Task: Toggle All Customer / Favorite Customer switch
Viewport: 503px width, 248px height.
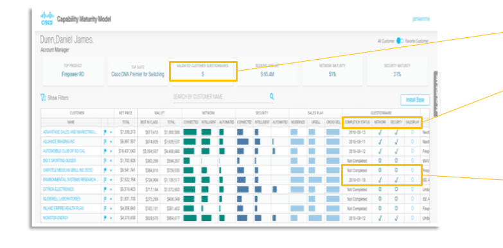Action: (x=400, y=40)
